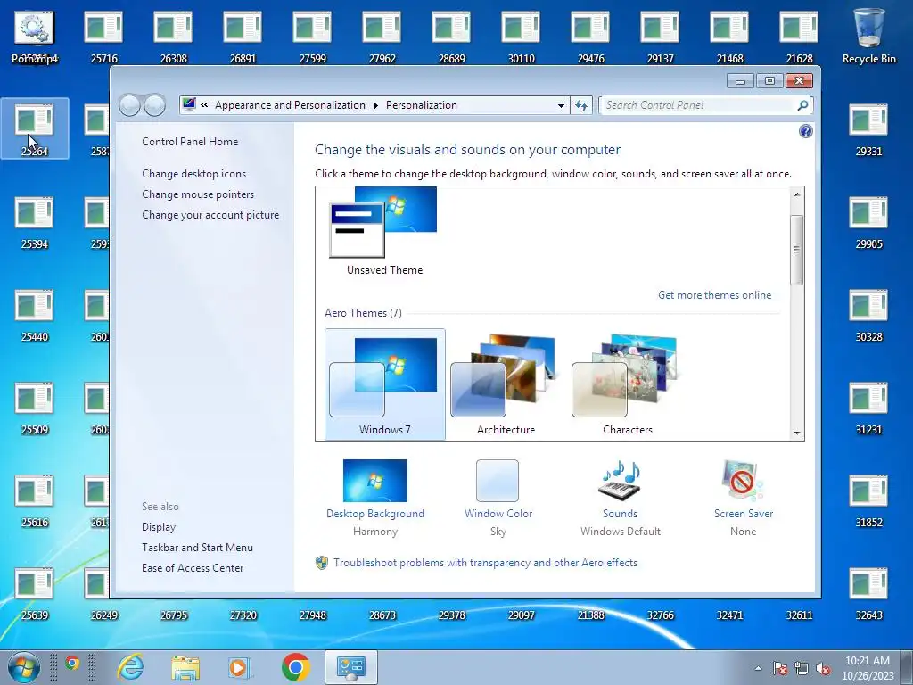This screenshot has width=913, height=685.
Task: Open Ease of Access Center link
Action: point(193,568)
